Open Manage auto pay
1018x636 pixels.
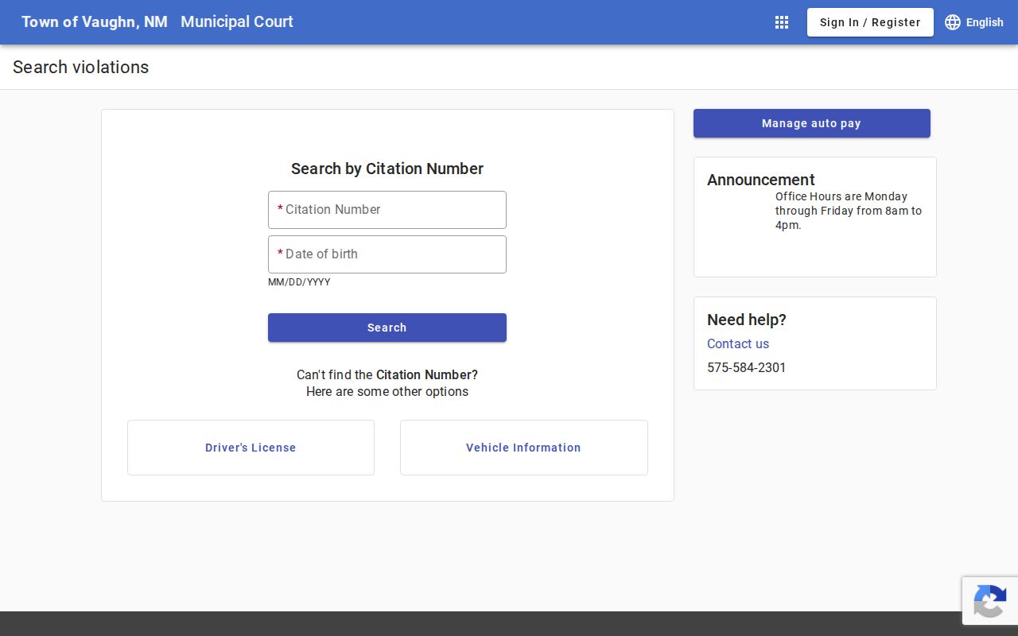pyautogui.click(x=812, y=123)
